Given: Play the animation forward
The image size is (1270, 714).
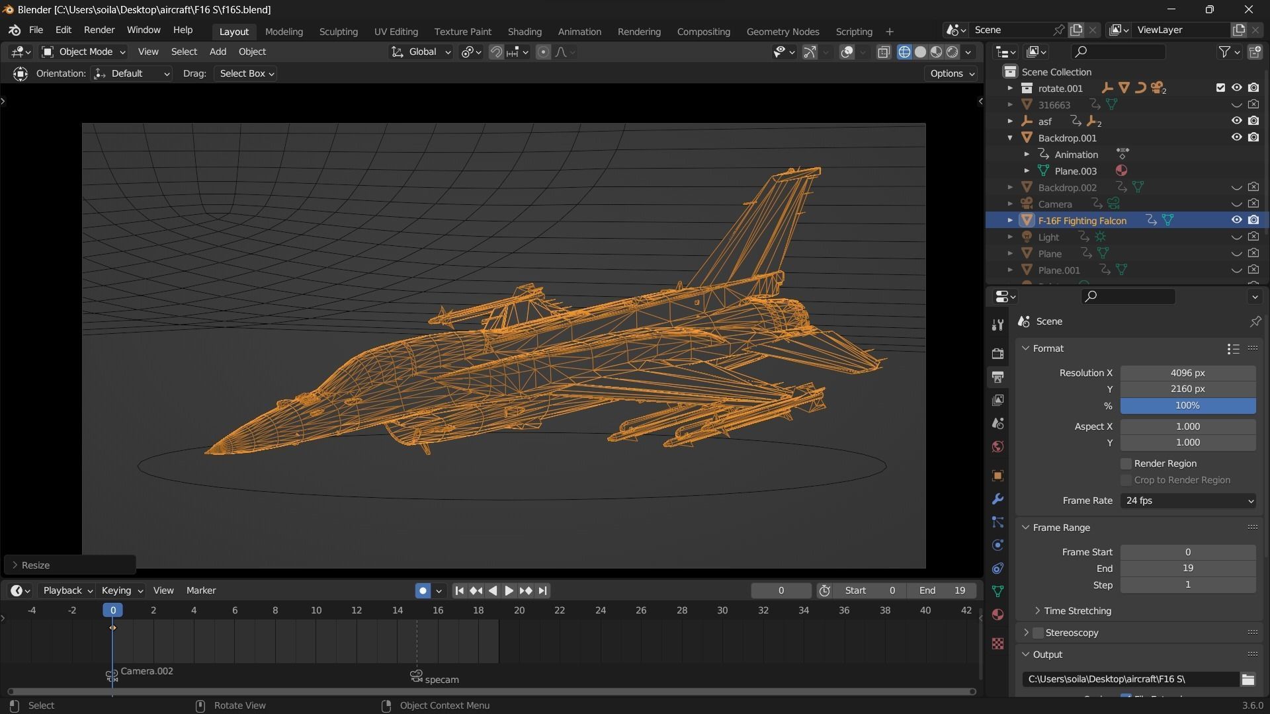Looking at the screenshot, I should (509, 590).
